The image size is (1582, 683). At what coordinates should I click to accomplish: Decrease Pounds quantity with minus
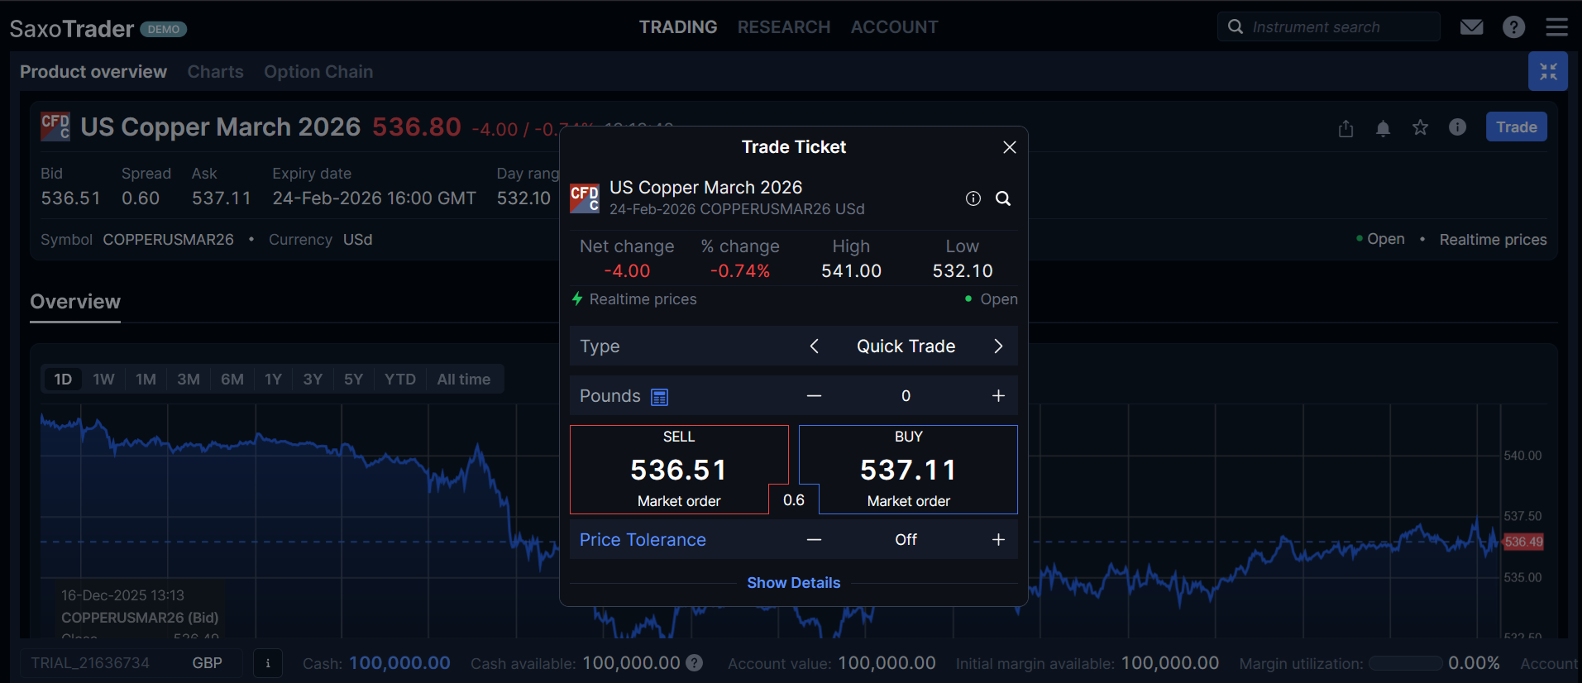(x=814, y=396)
